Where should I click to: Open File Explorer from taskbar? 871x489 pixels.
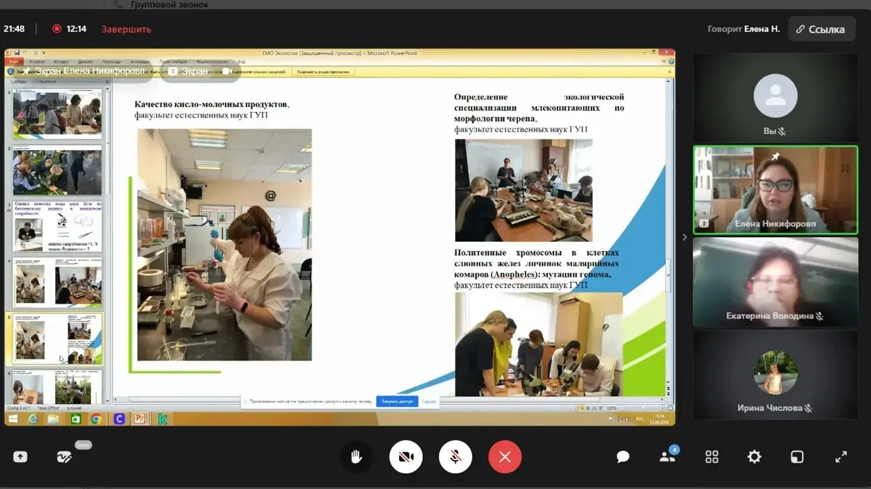point(54,419)
